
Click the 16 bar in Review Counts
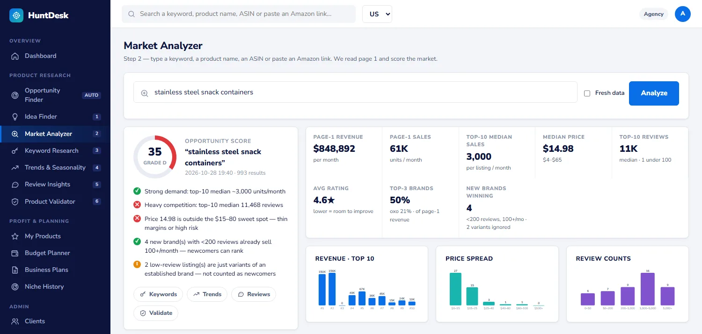(x=648, y=289)
